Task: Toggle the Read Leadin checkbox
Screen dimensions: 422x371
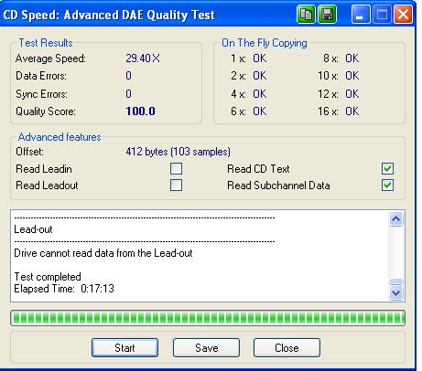Action: (176, 169)
